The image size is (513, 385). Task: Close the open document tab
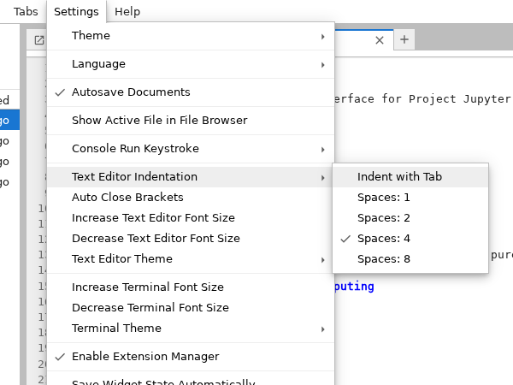[x=380, y=40]
